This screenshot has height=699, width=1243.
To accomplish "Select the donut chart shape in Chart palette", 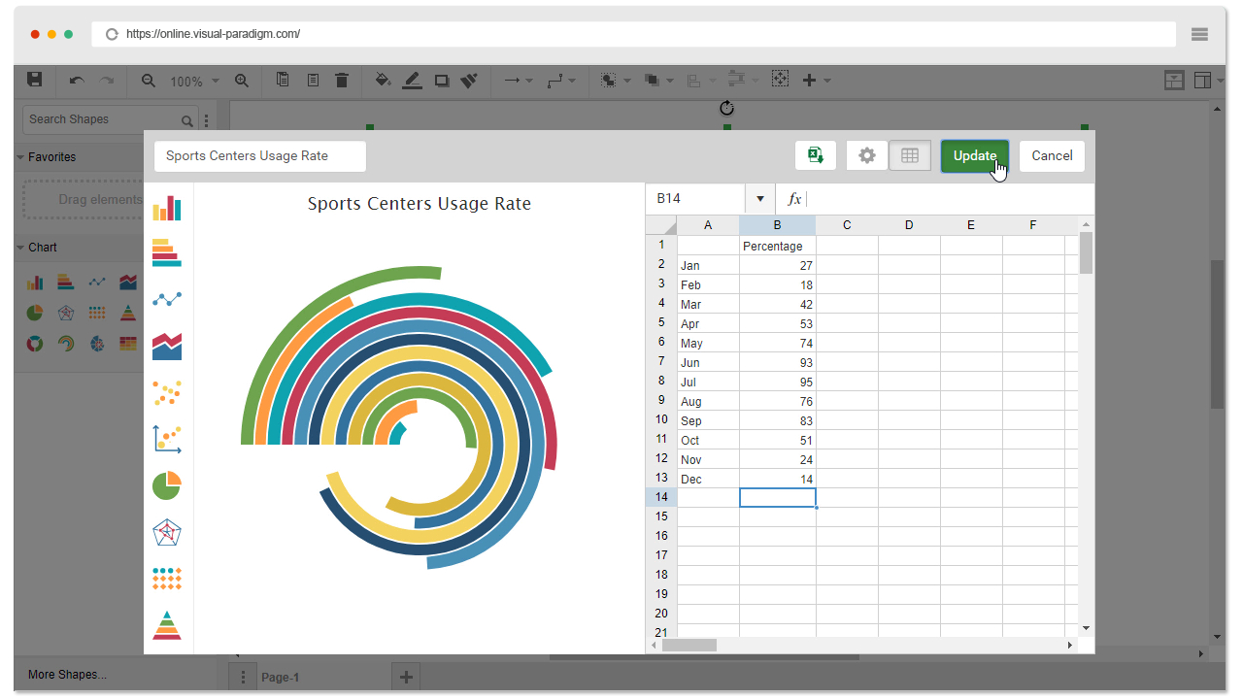I will point(35,344).
